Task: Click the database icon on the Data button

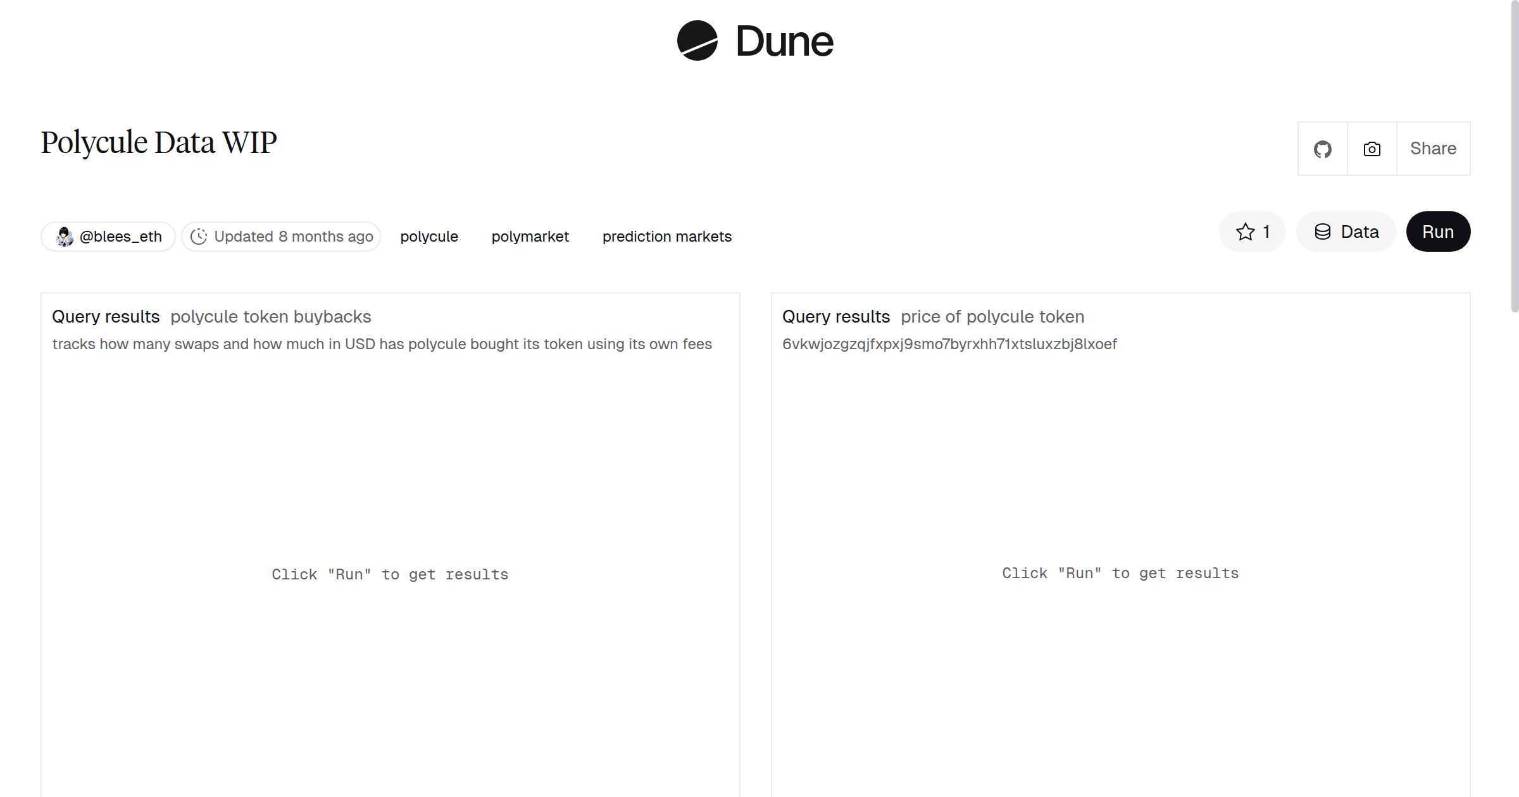Action: point(1323,232)
